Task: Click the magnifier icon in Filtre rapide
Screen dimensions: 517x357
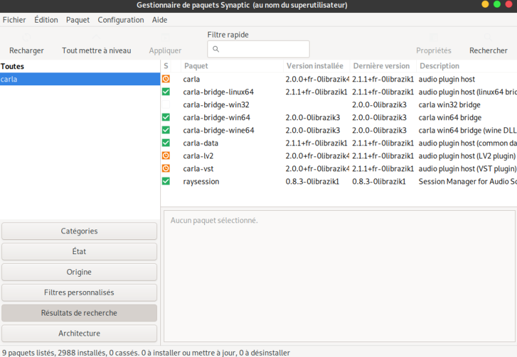Action: pos(216,49)
